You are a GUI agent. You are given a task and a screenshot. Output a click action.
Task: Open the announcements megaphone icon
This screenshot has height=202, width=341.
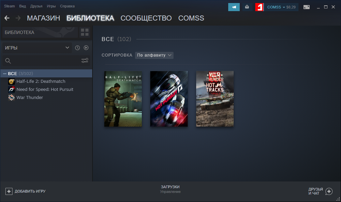coord(234,7)
